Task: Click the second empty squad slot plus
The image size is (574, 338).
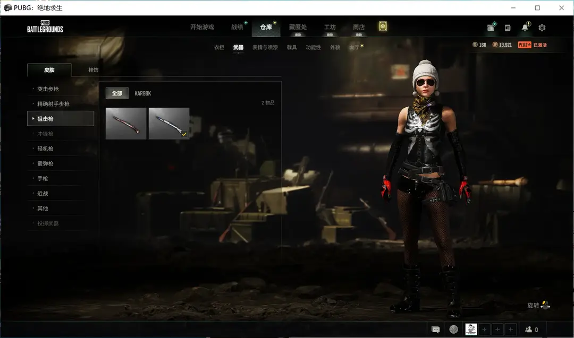Action: (x=497, y=329)
